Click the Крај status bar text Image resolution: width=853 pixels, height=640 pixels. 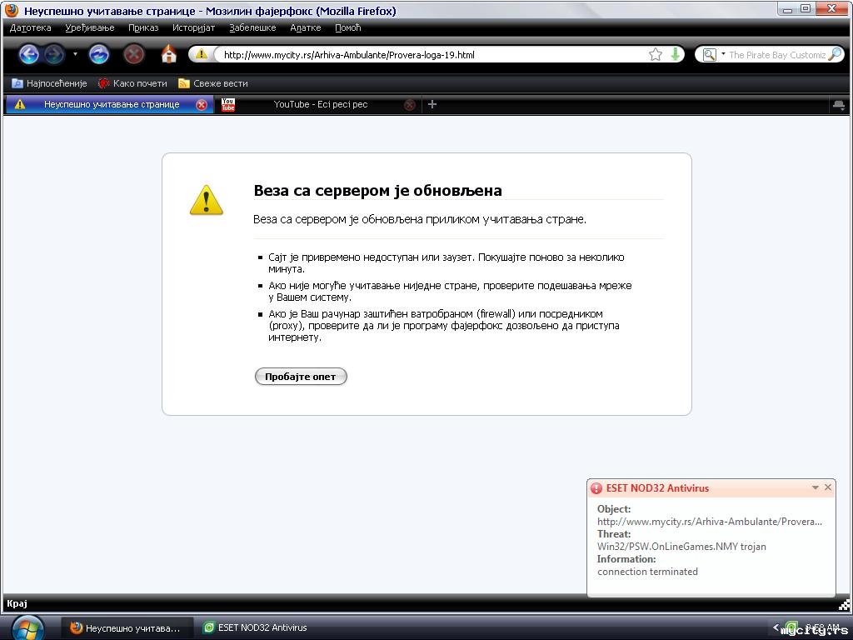tap(17, 603)
